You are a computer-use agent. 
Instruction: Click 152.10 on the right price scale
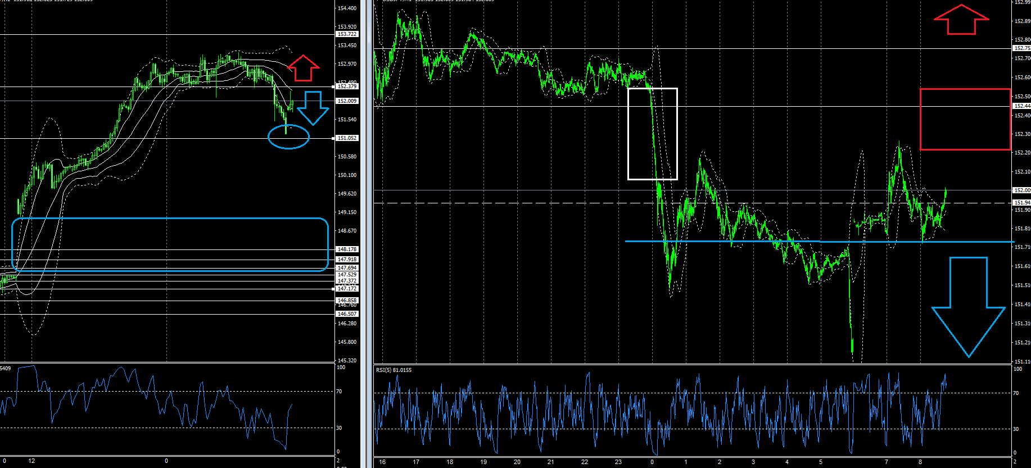click(x=1022, y=172)
